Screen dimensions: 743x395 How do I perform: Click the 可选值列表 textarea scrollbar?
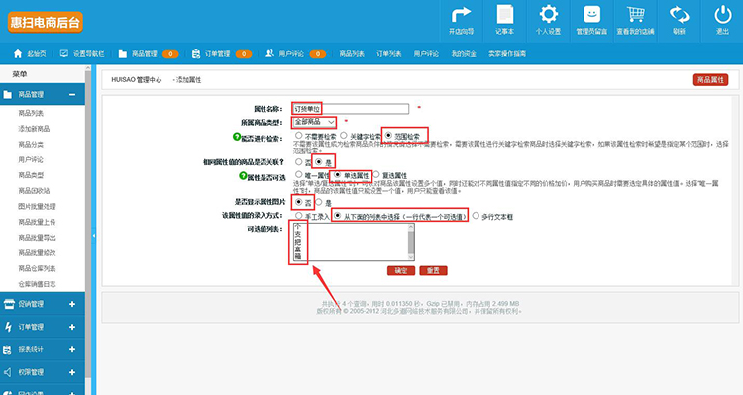(411, 242)
